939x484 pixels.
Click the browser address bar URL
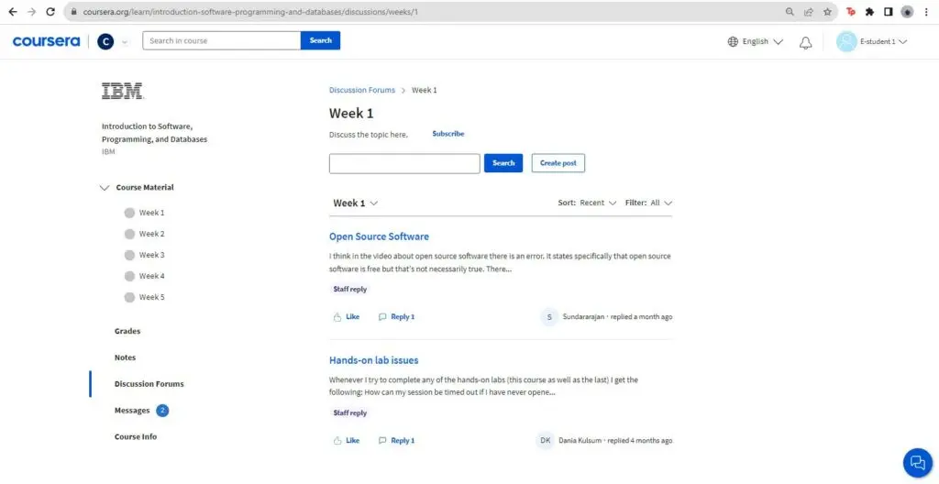point(250,12)
